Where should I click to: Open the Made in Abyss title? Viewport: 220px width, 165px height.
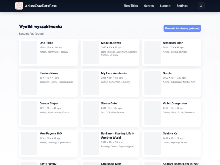coord(111,43)
